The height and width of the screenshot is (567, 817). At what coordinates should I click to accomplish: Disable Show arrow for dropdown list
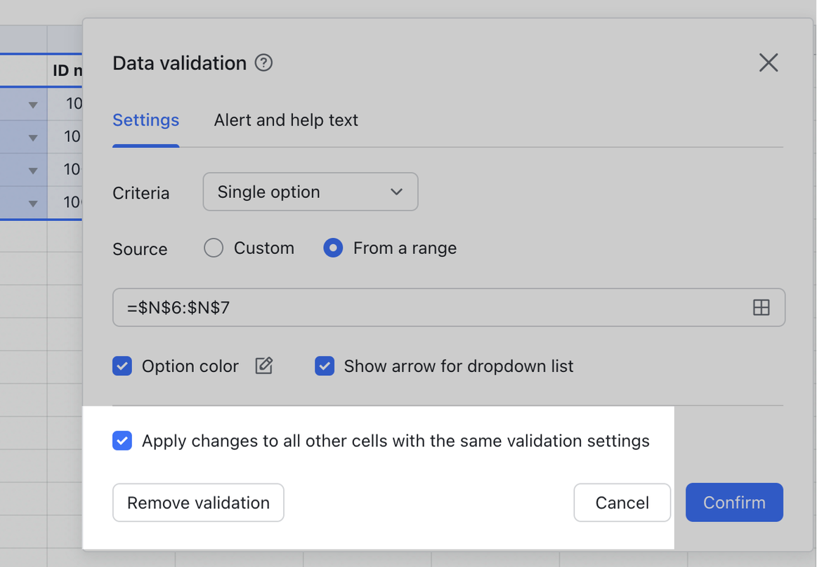(x=325, y=366)
